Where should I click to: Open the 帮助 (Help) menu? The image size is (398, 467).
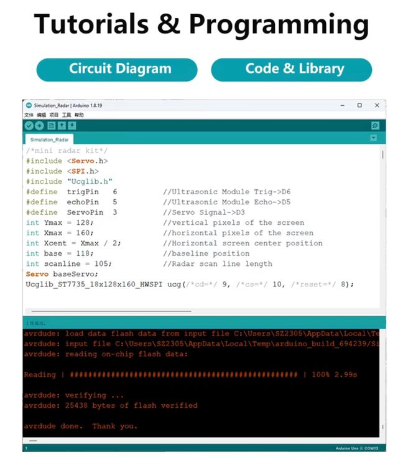pos(79,115)
